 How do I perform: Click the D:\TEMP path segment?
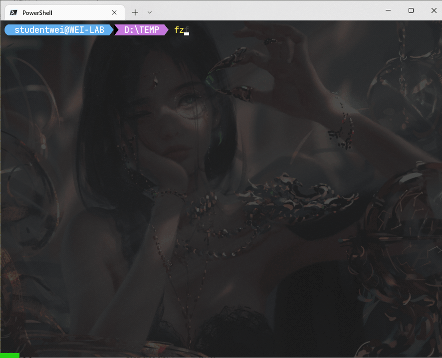[x=142, y=30]
